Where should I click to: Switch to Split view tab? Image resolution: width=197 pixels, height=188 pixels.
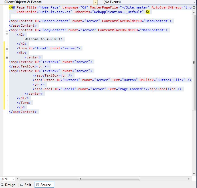coord(26,185)
